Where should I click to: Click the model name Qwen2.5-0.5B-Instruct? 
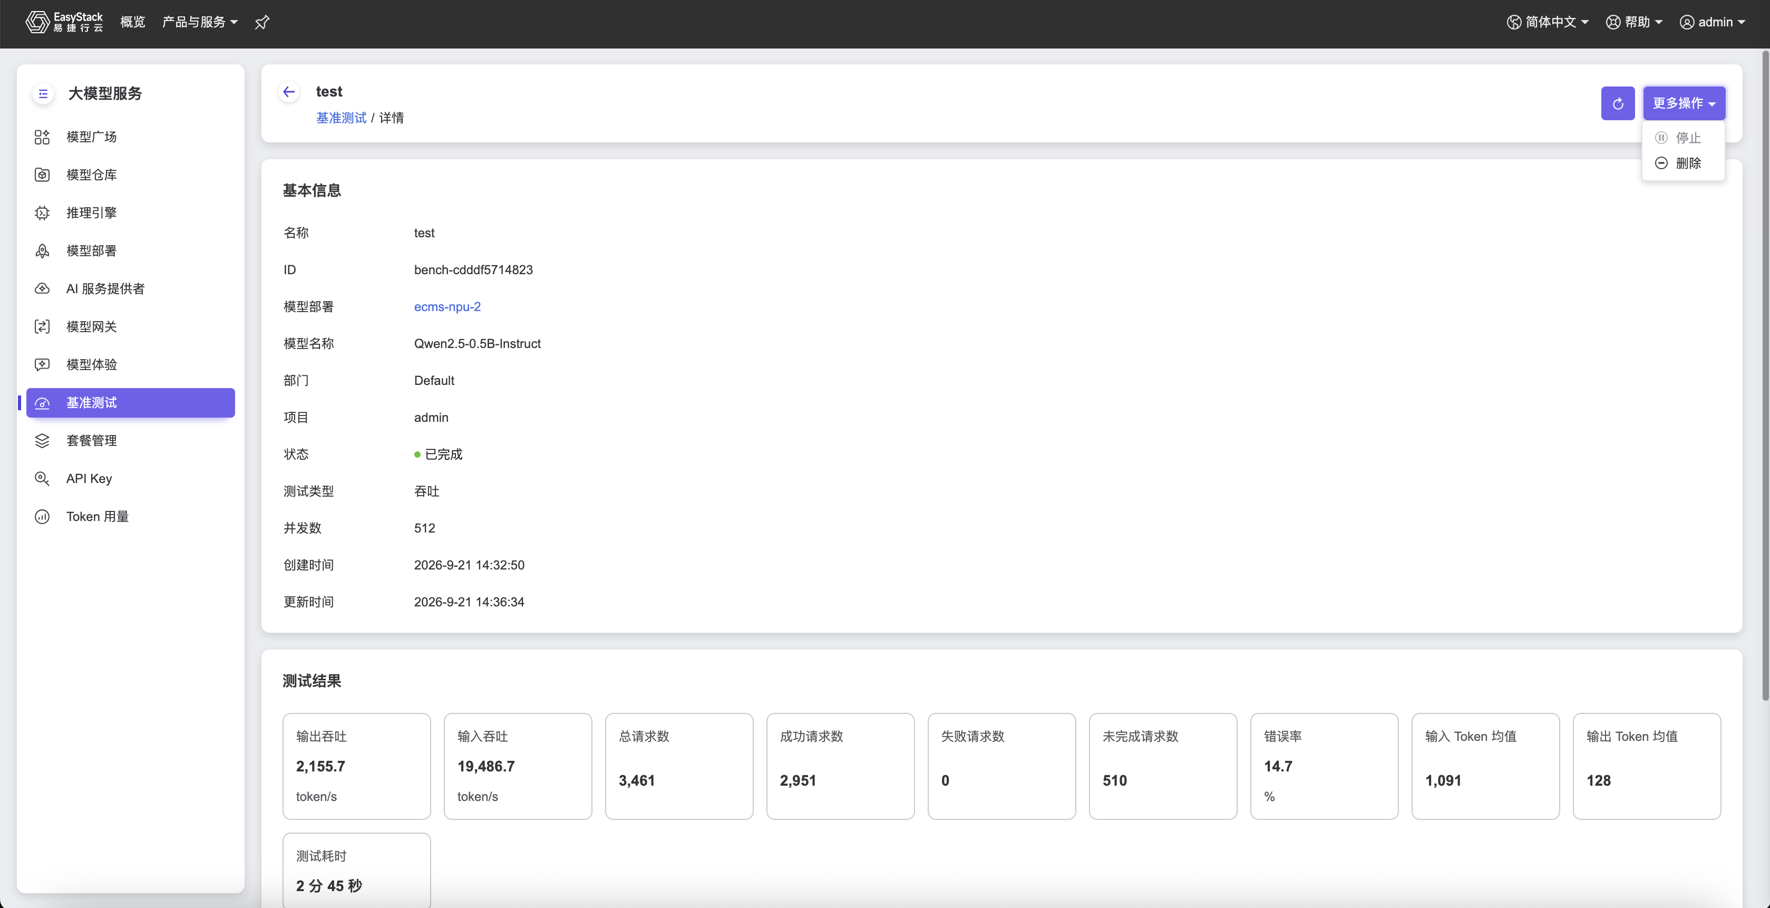[478, 344]
